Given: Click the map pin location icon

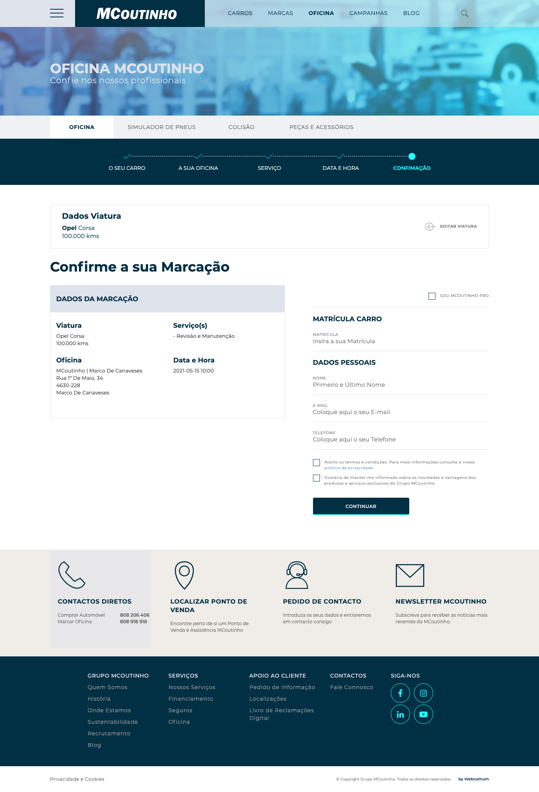Looking at the screenshot, I should point(184,575).
